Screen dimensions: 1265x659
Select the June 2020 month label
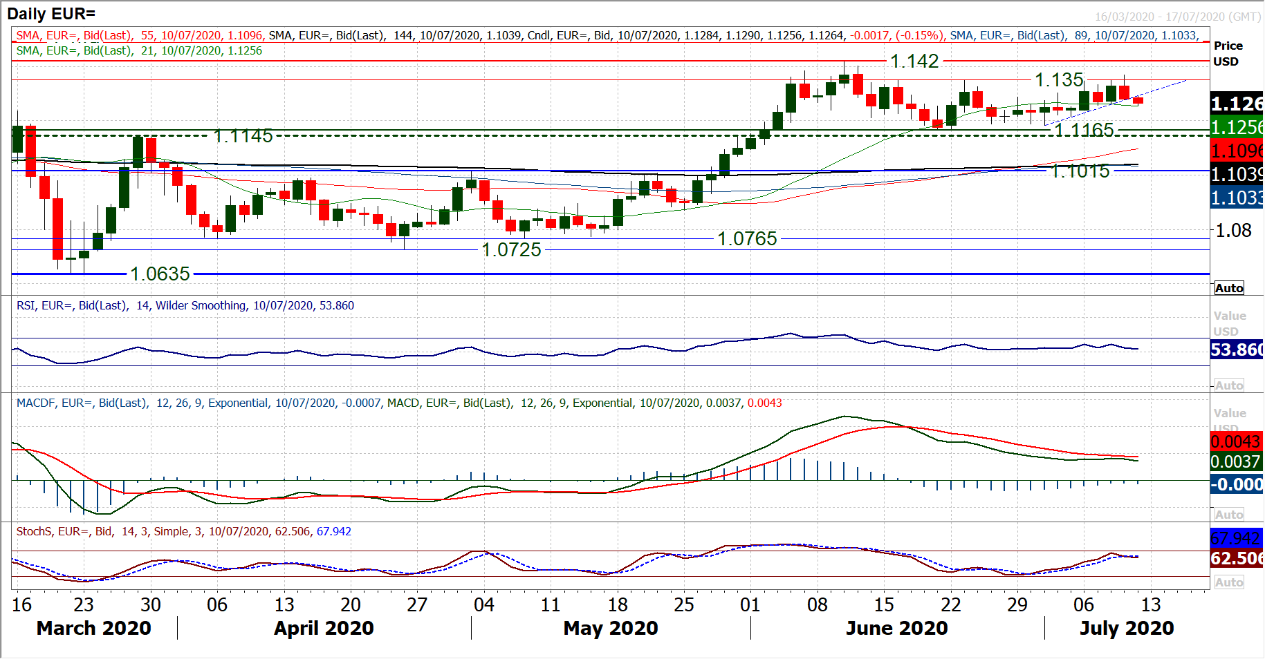pos(896,628)
